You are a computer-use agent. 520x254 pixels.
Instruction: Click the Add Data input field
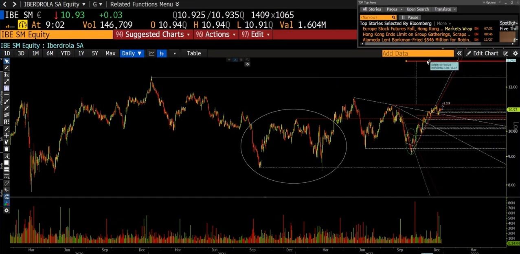click(x=418, y=53)
